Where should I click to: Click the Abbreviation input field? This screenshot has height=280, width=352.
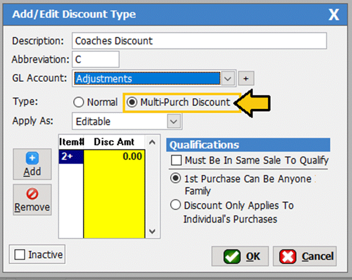(x=95, y=59)
